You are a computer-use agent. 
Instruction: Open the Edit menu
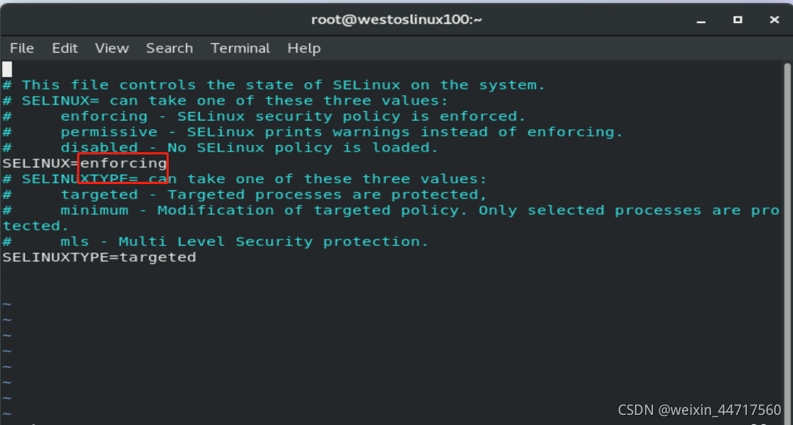(64, 48)
